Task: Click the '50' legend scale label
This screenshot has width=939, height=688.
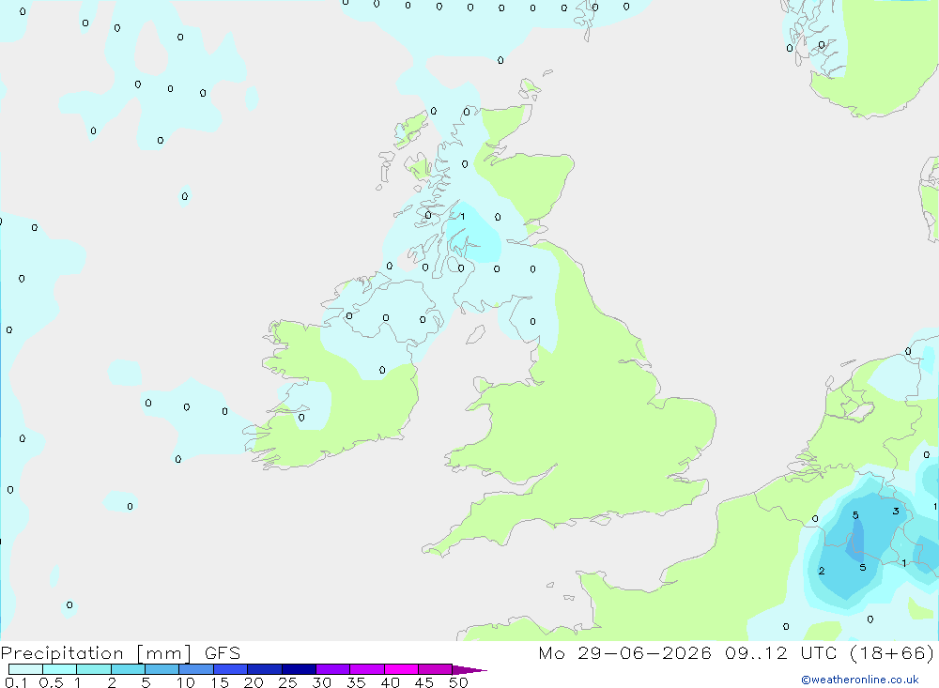Action: coord(459,682)
